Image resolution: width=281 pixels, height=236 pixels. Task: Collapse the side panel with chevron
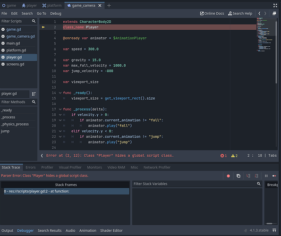[x=42, y=156]
